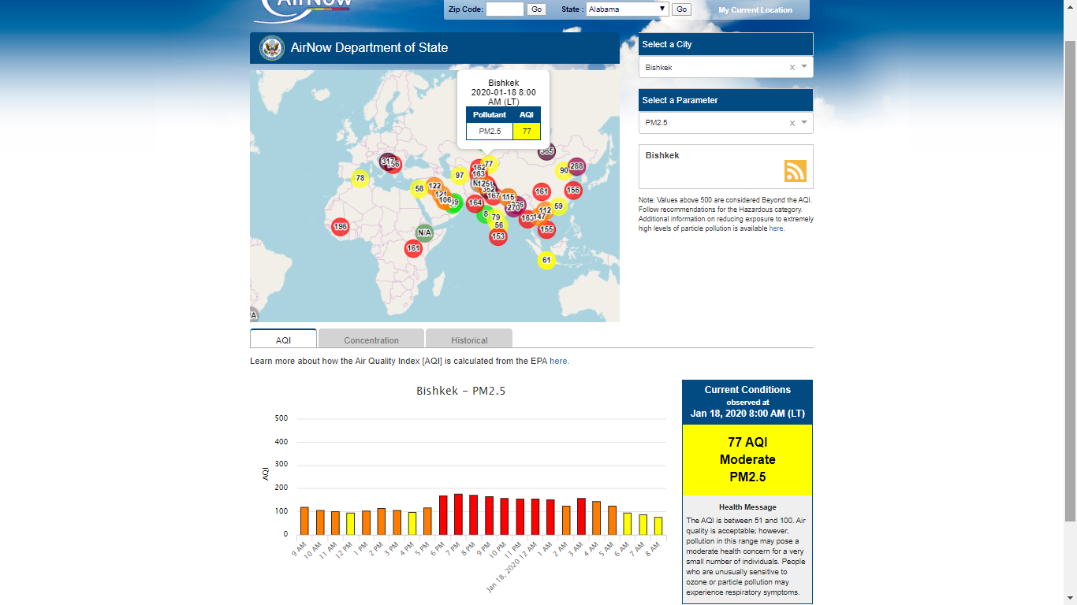Follow the EPA AQI calculation 'here' link
The height and width of the screenshot is (605, 1077).
tap(558, 362)
